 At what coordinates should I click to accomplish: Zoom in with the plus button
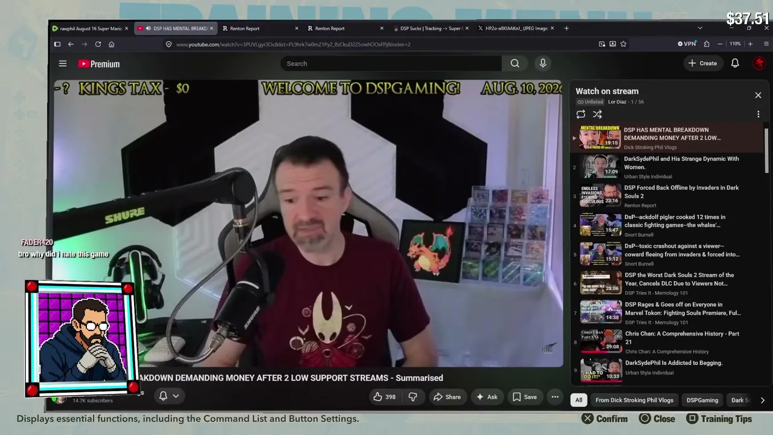(750, 44)
